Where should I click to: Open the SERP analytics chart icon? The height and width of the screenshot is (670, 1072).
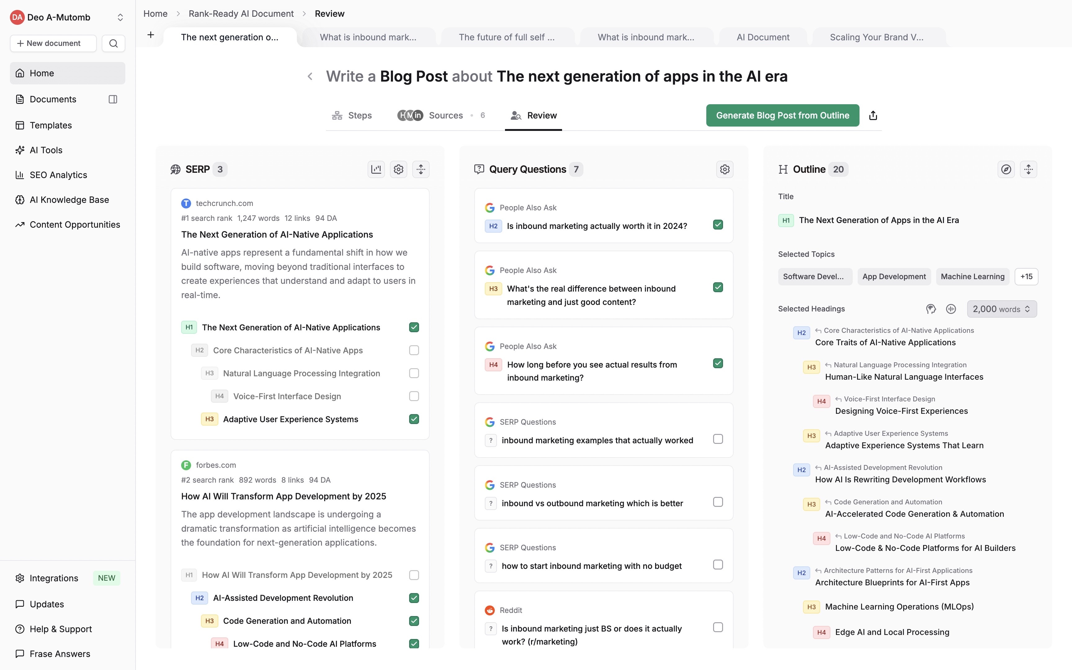pyautogui.click(x=376, y=169)
